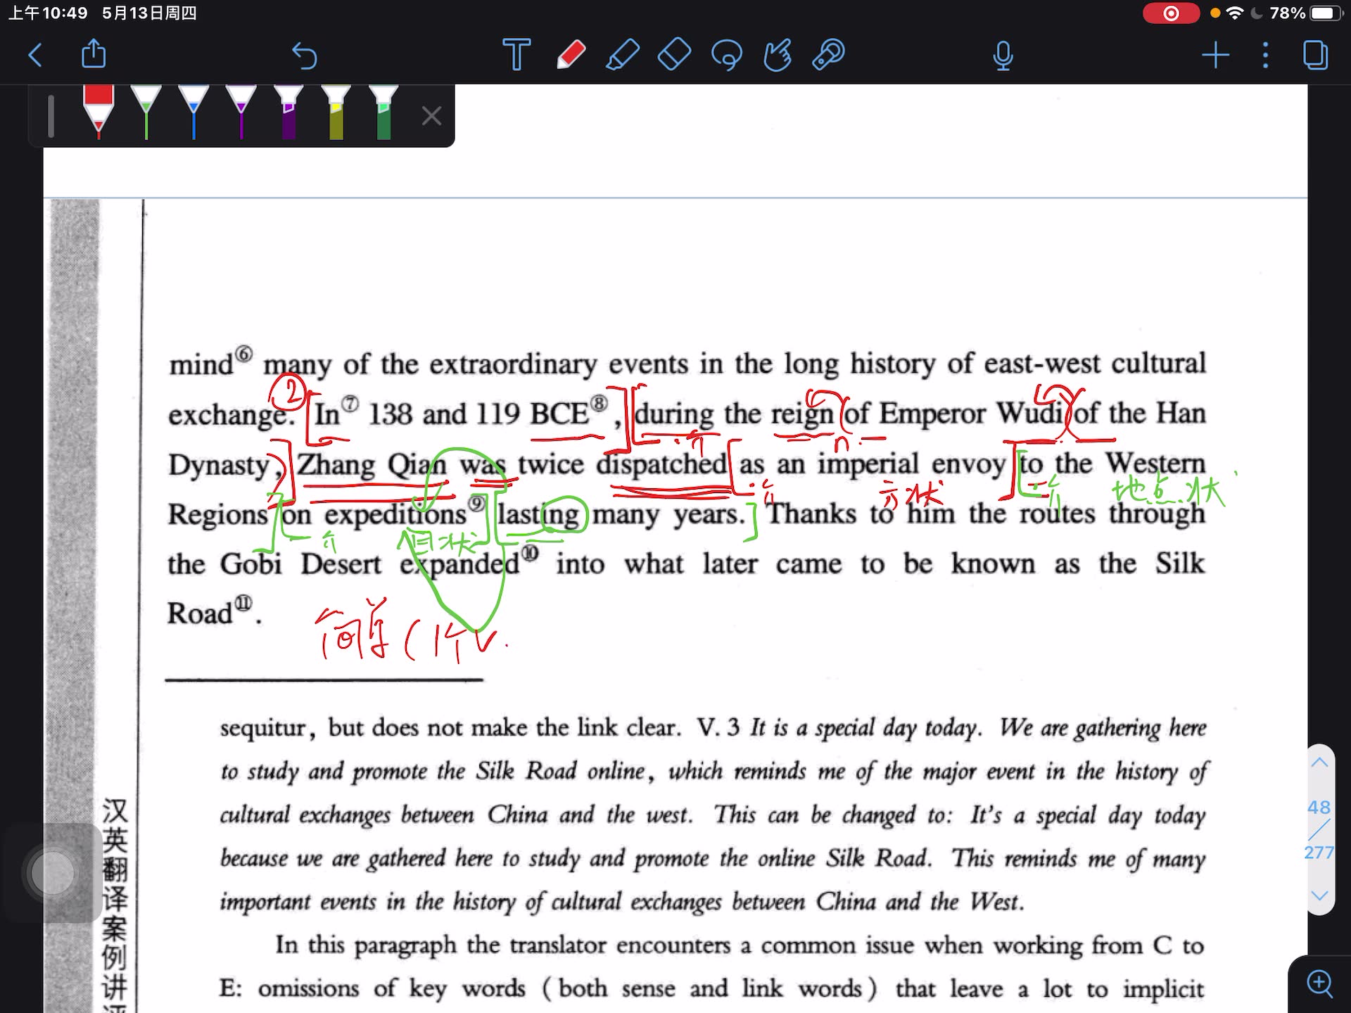Select the hand gesture tool
Screen dimensions: 1351x1013
pyautogui.click(x=778, y=55)
